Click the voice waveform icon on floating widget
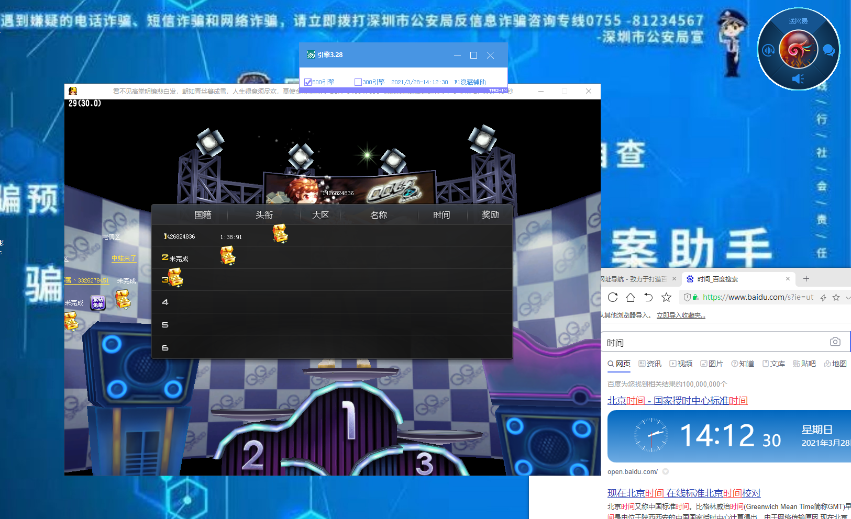851x519 pixels. 768,50
